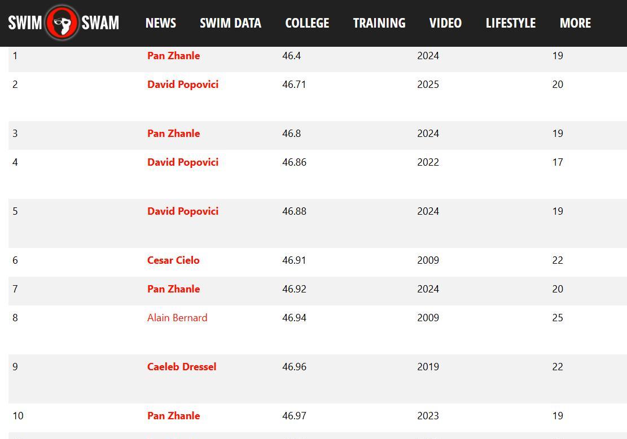Open David Popovici link with 46.71 time
627x439 pixels.
click(x=183, y=85)
